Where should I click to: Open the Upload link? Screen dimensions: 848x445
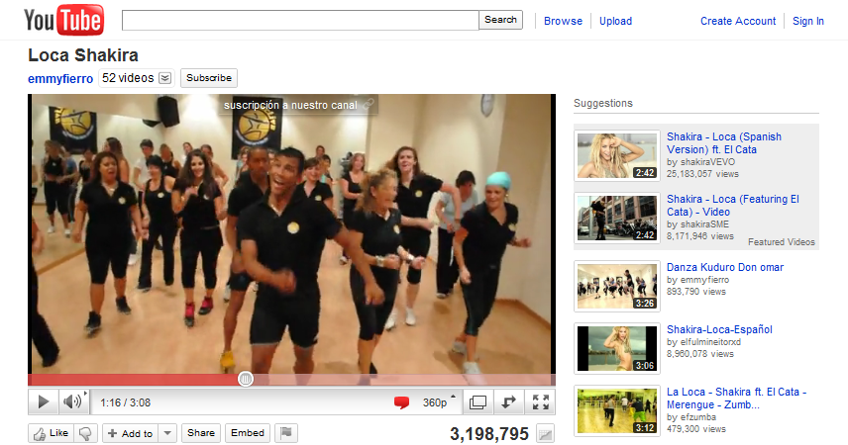pos(615,21)
